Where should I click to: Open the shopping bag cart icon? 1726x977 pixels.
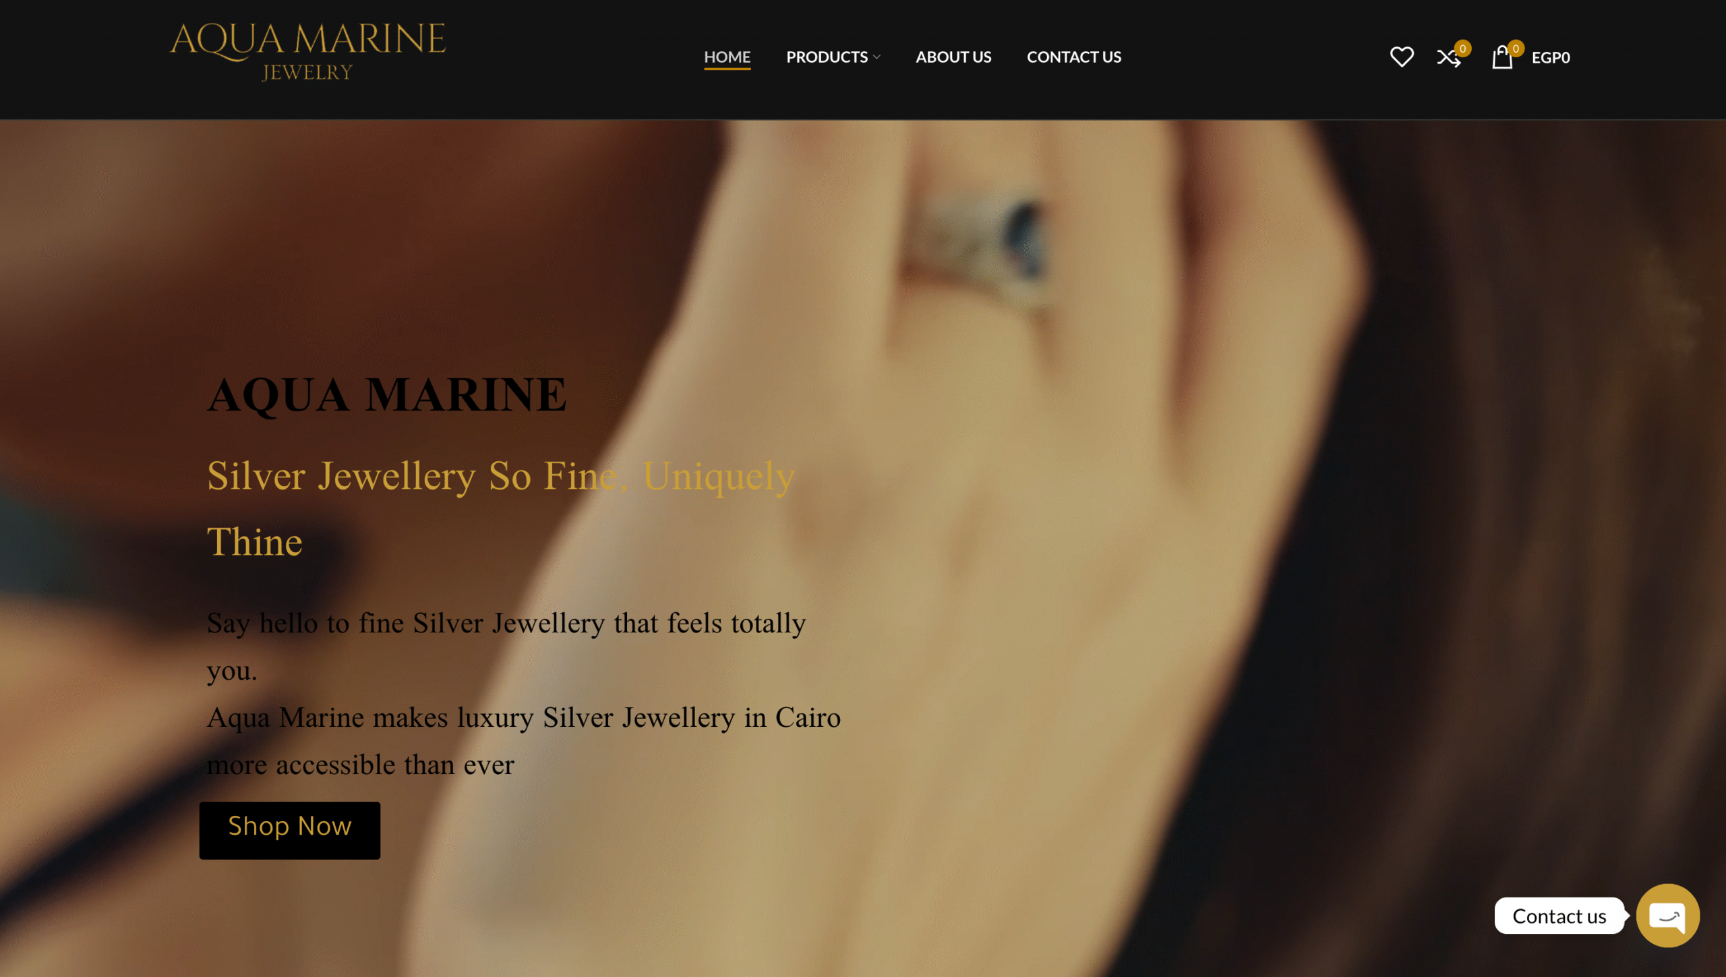tap(1502, 57)
